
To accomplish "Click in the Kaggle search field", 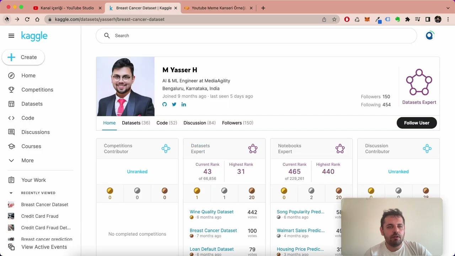I will click(x=256, y=36).
